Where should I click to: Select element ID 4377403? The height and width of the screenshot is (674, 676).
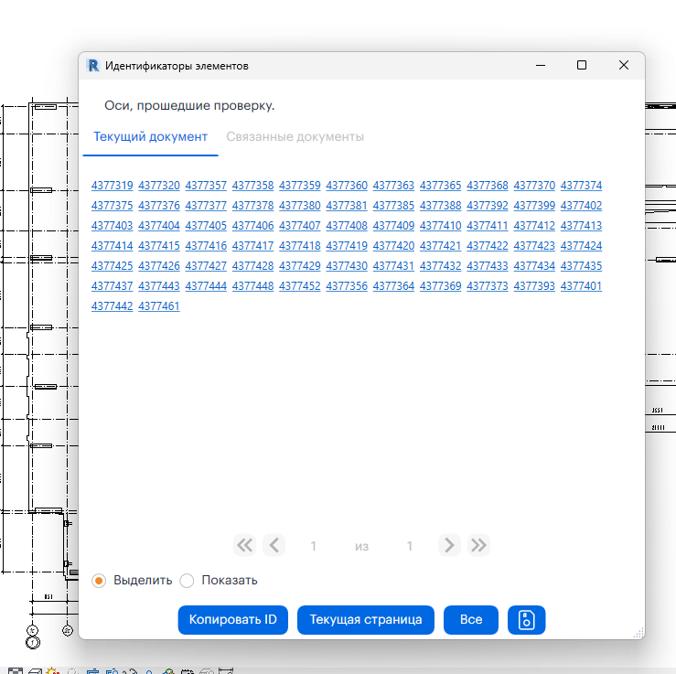(x=113, y=225)
